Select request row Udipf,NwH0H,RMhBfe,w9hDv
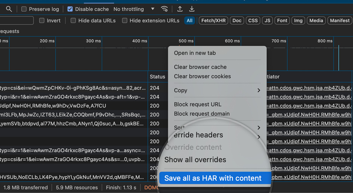353x193 pixels. [53, 106]
